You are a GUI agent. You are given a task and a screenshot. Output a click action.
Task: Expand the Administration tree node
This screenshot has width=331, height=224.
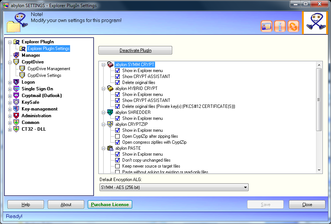(10, 116)
